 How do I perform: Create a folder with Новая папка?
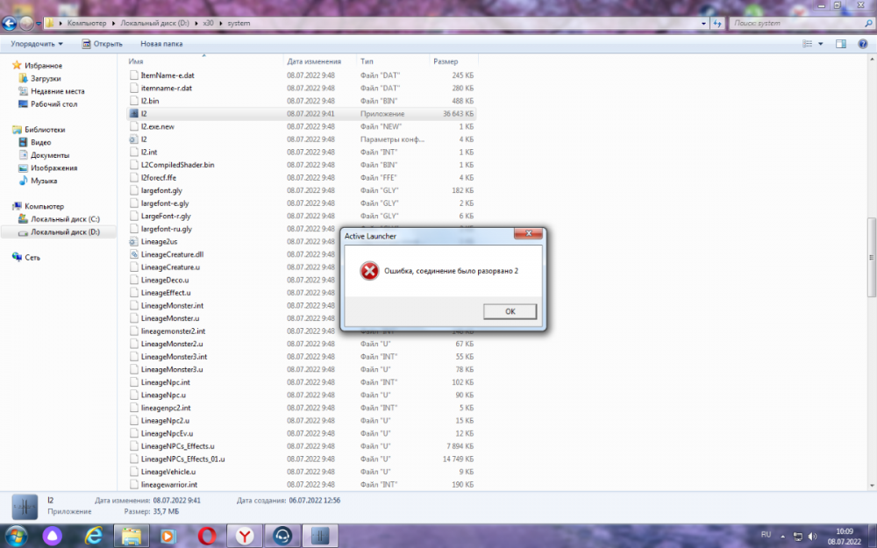[x=161, y=43]
